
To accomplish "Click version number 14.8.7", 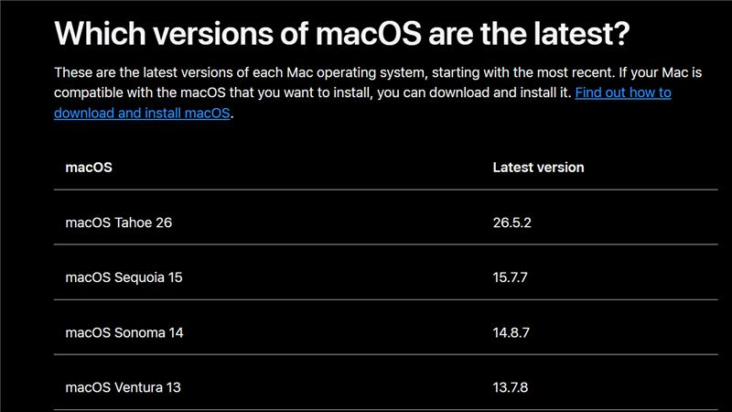I will (x=511, y=332).
